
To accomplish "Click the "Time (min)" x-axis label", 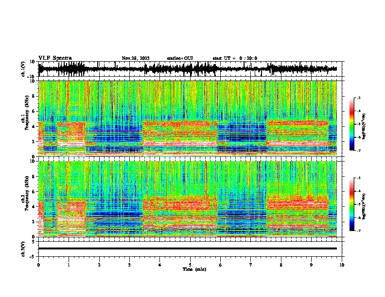I will (x=194, y=269).
